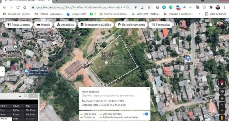Viewport: 229px width, 121px height.
Task: Open the Vista CRM - INNOV bookmark
Action: (x=146, y=14)
